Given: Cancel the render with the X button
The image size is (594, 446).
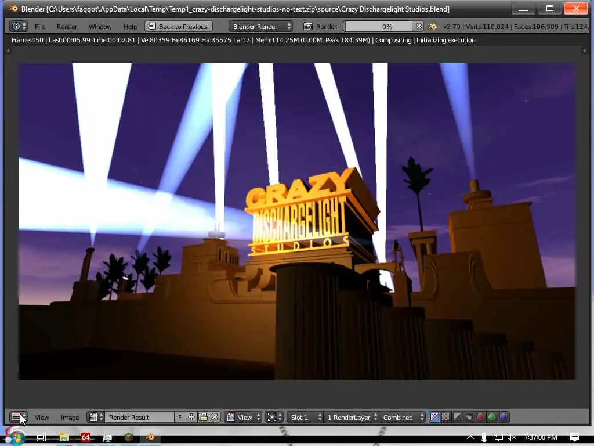Looking at the screenshot, I should (419, 26).
